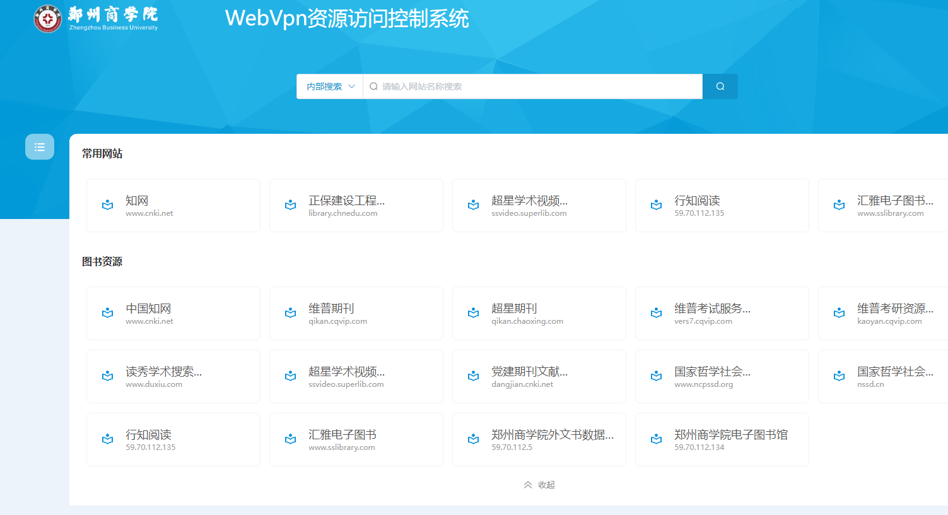Open 汇雅电子图书 card in 图书资源
This screenshot has height=515, width=948.
tap(356, 440)
